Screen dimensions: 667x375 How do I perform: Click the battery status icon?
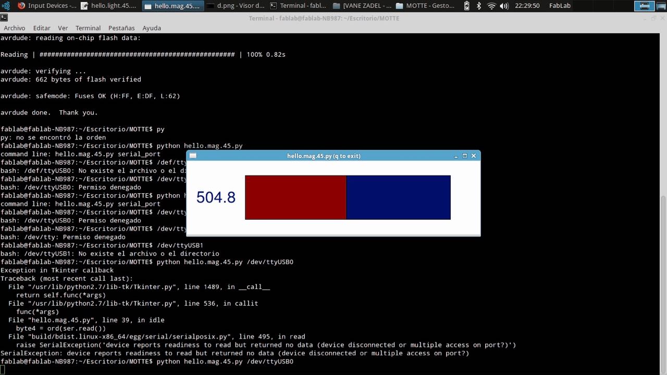coord(466,6)
